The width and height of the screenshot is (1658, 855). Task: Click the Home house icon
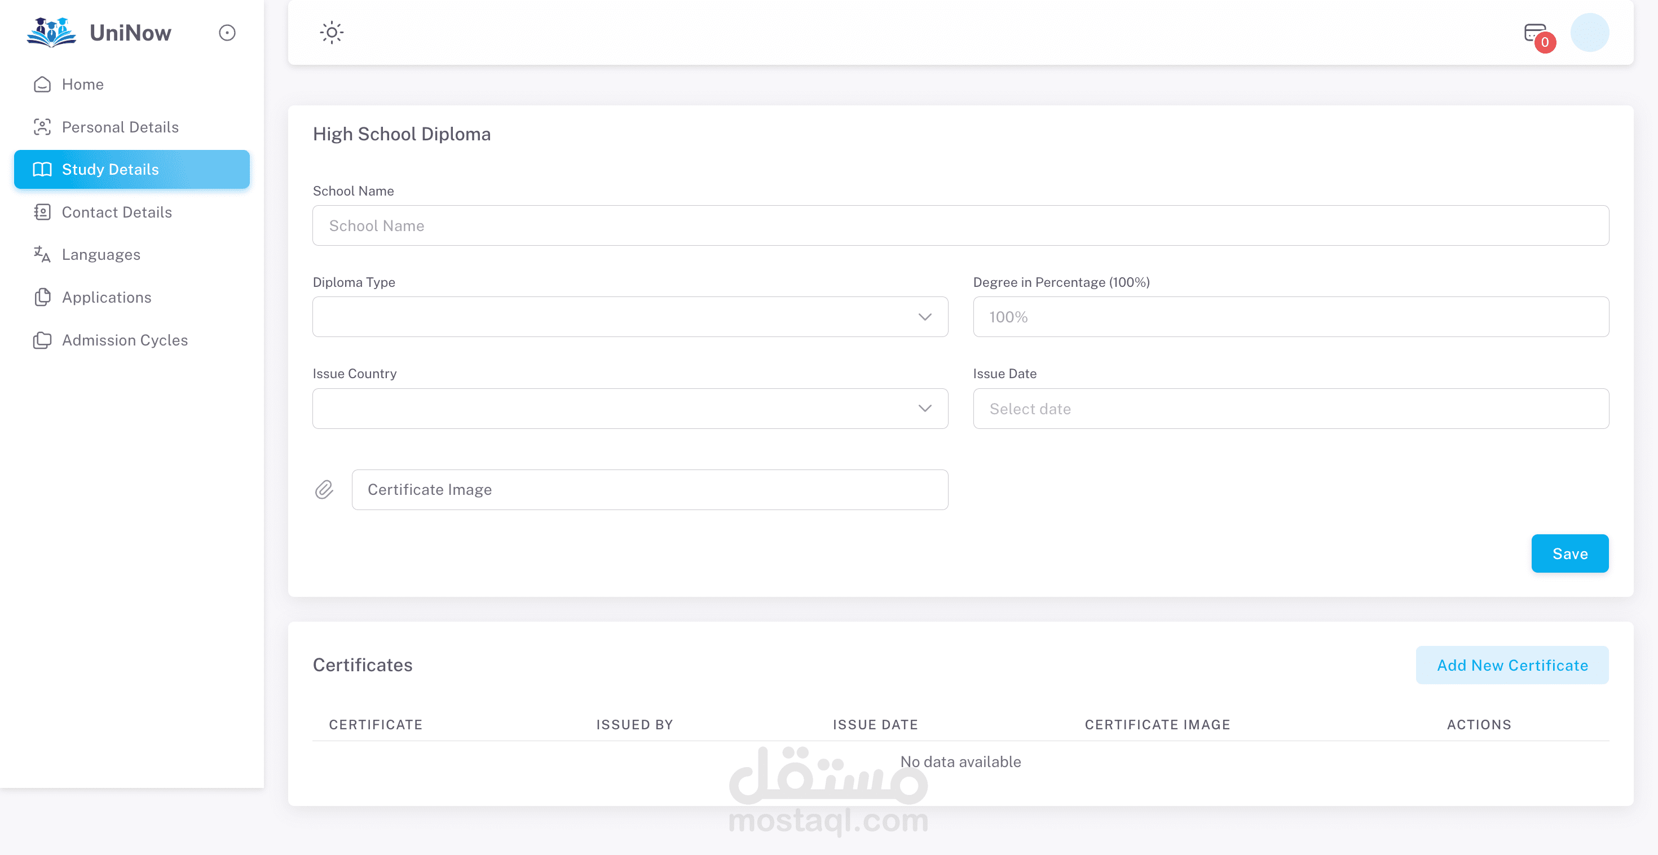pos(42,85)
